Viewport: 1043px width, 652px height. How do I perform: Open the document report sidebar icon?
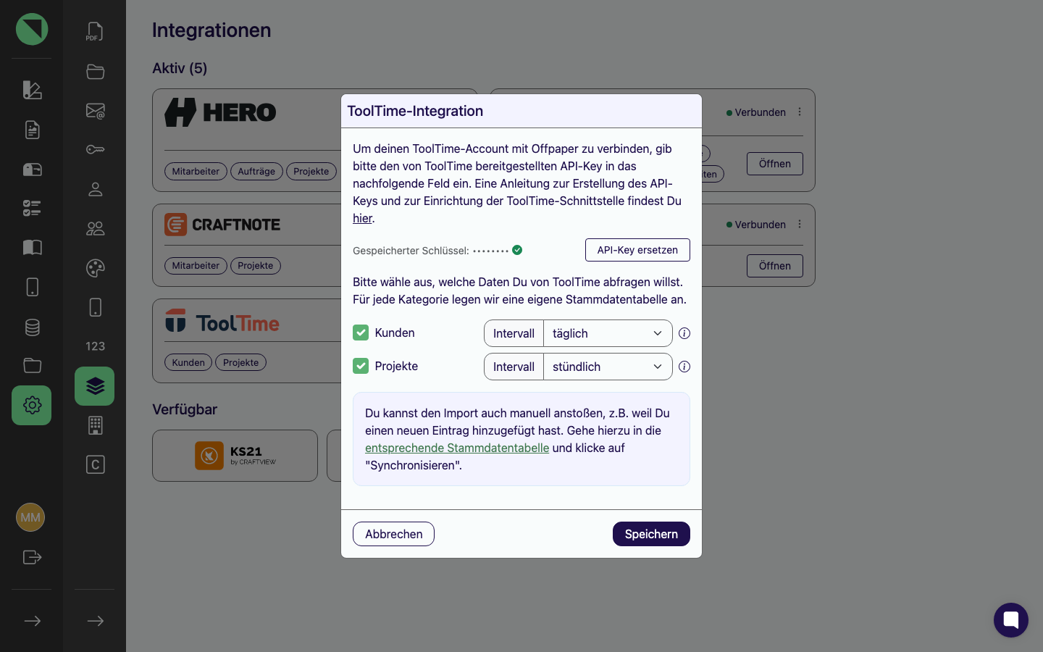click(32, 130)
